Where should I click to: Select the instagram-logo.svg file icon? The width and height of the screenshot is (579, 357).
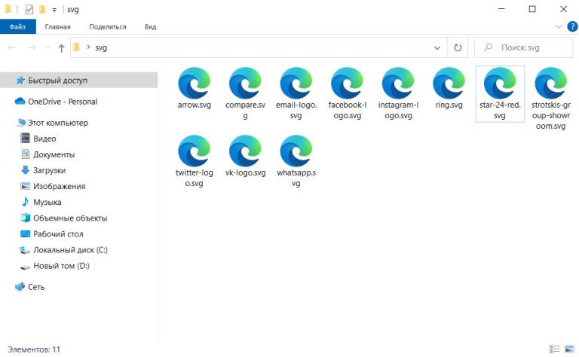398,83
